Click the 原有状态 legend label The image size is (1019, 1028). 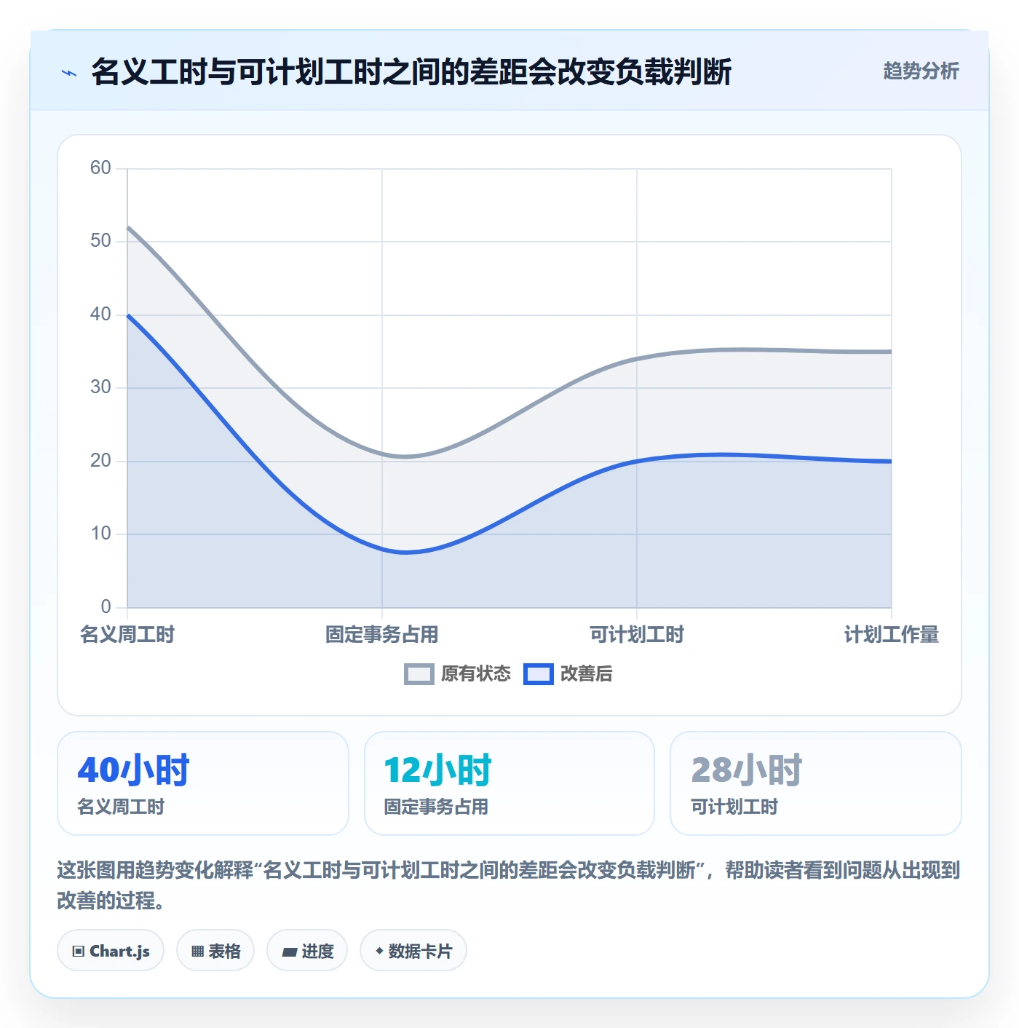click(x=476, y=674)
